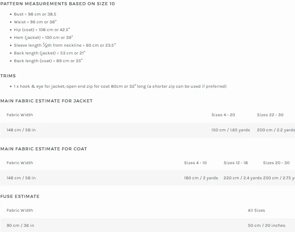Select the 50 cm / 20 inches cell

[266, 226]
